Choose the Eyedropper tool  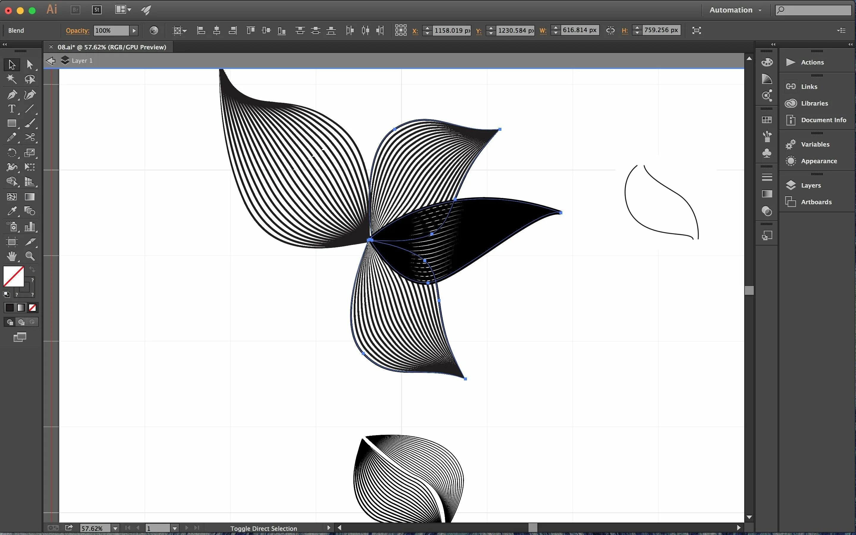point(12,211)
